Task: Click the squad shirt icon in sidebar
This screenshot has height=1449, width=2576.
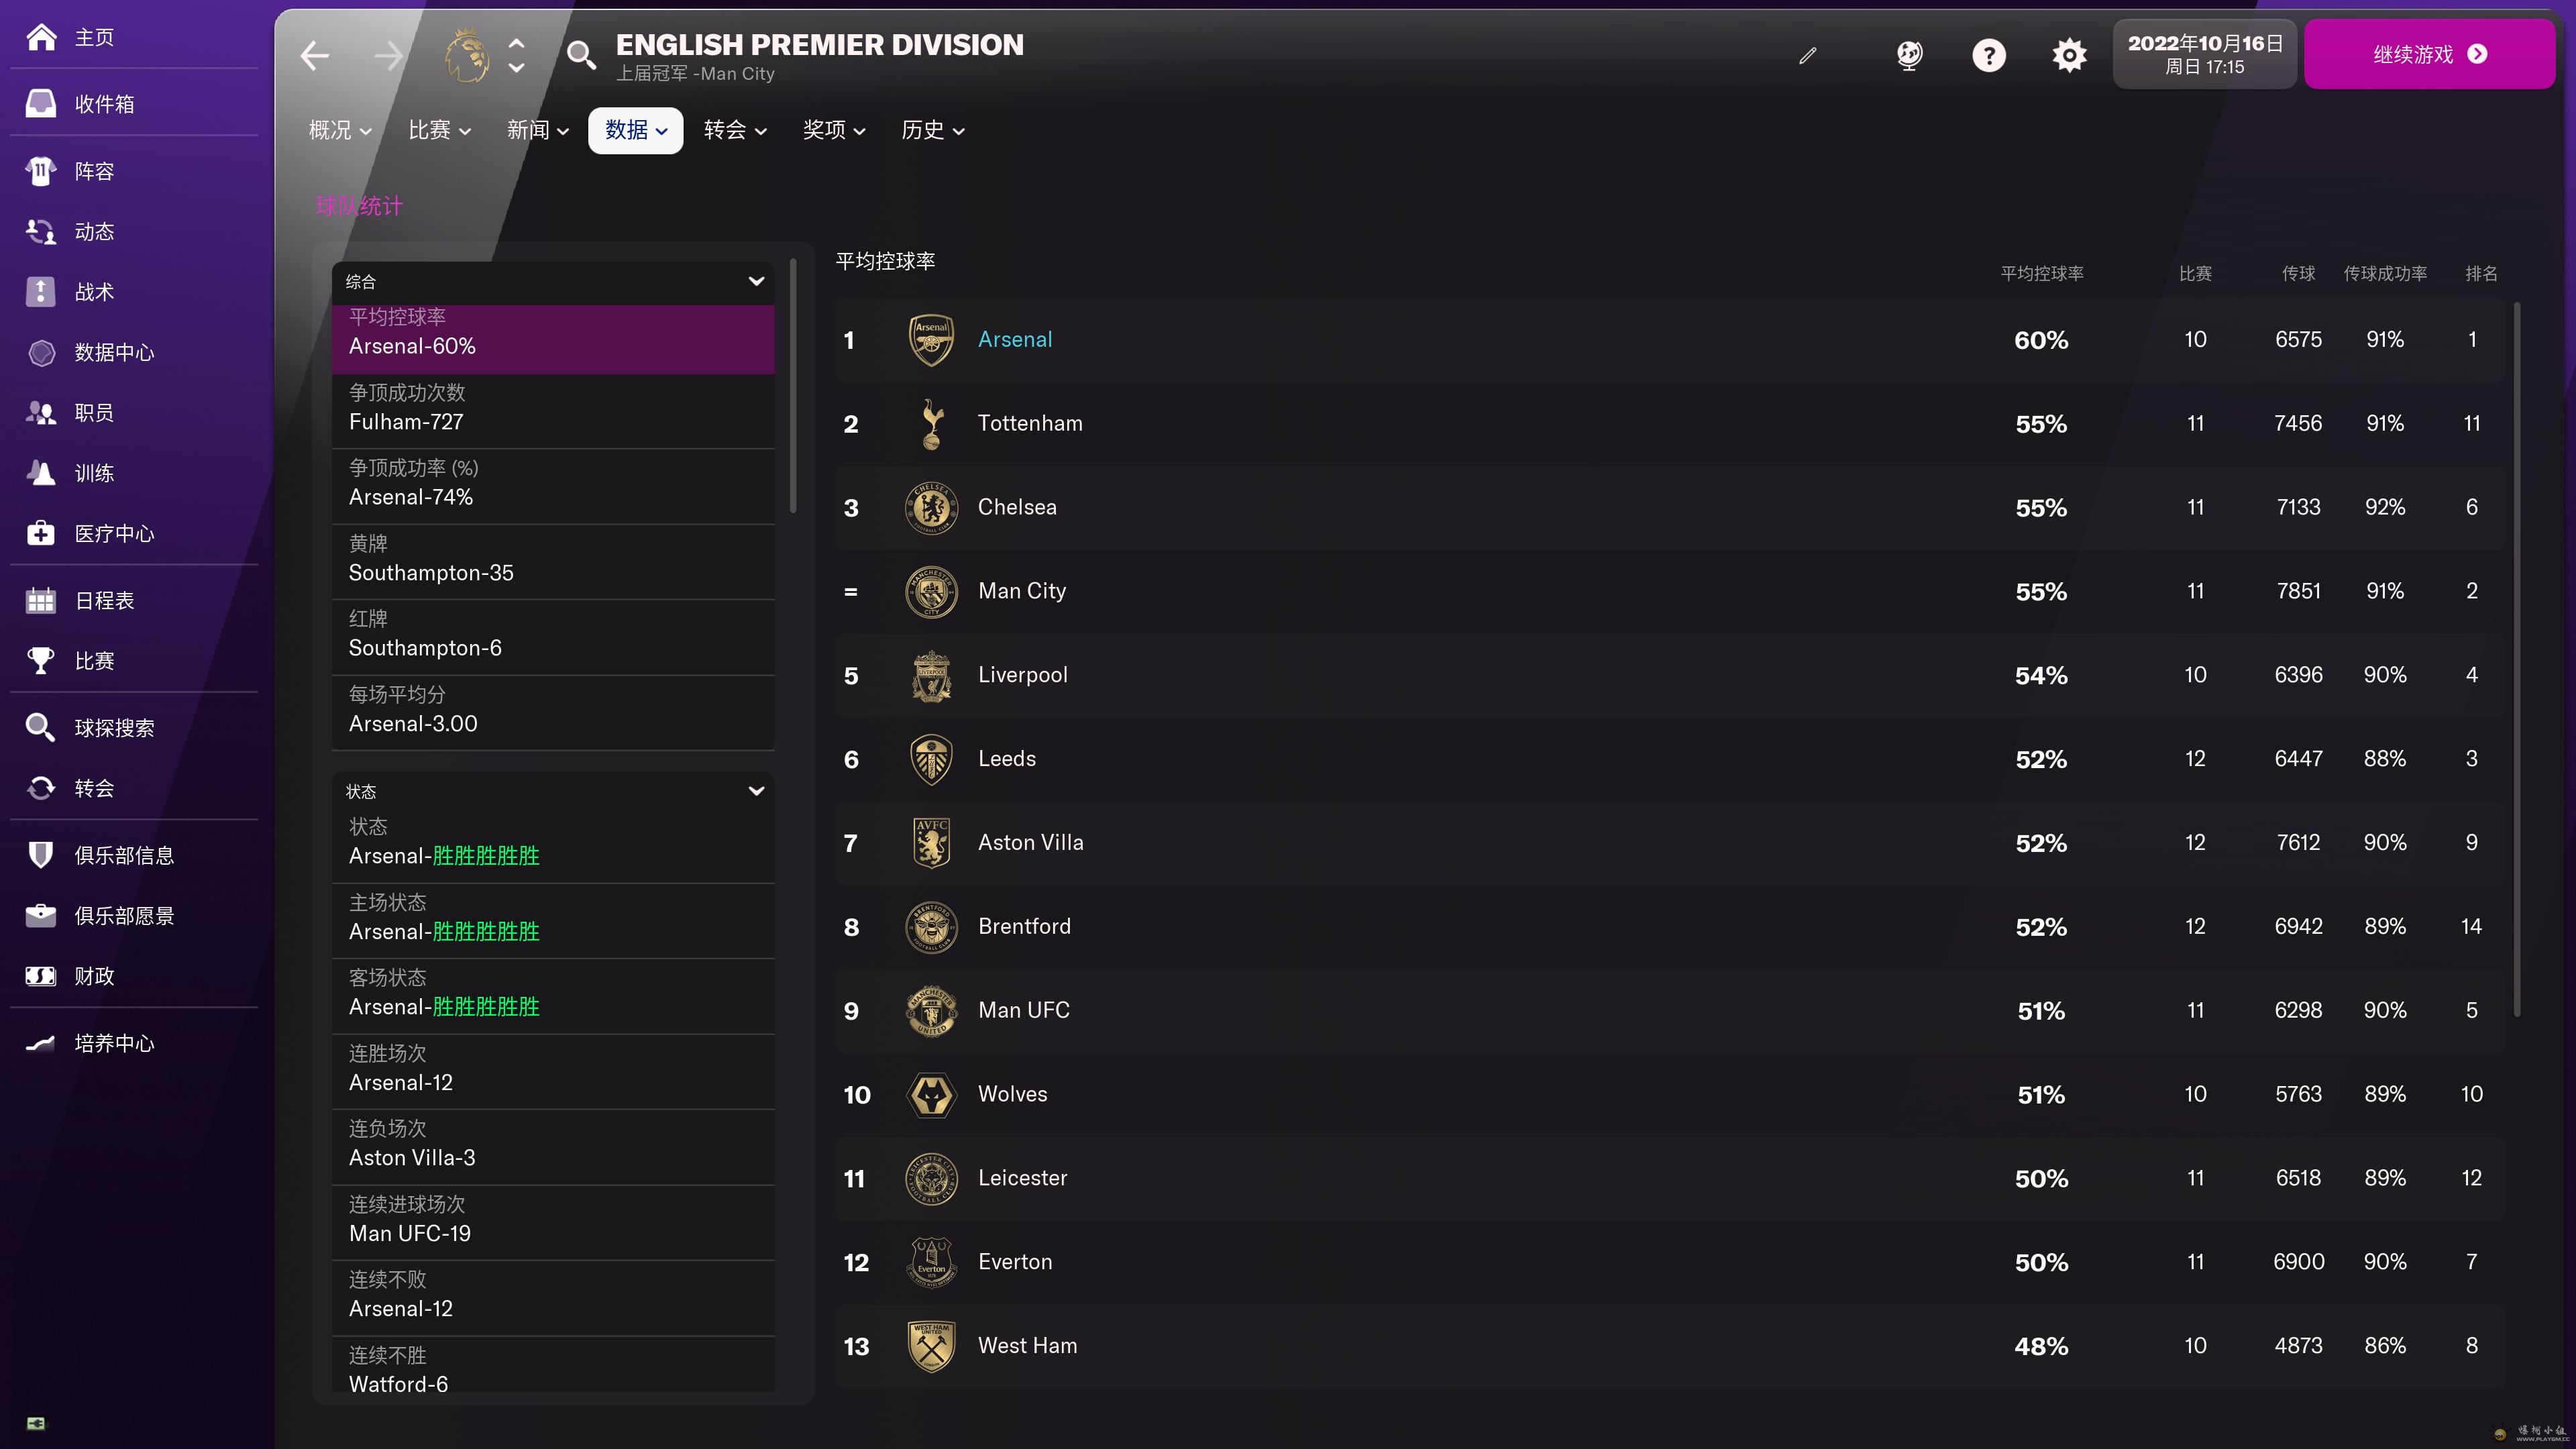Action: tap(41, 171)
